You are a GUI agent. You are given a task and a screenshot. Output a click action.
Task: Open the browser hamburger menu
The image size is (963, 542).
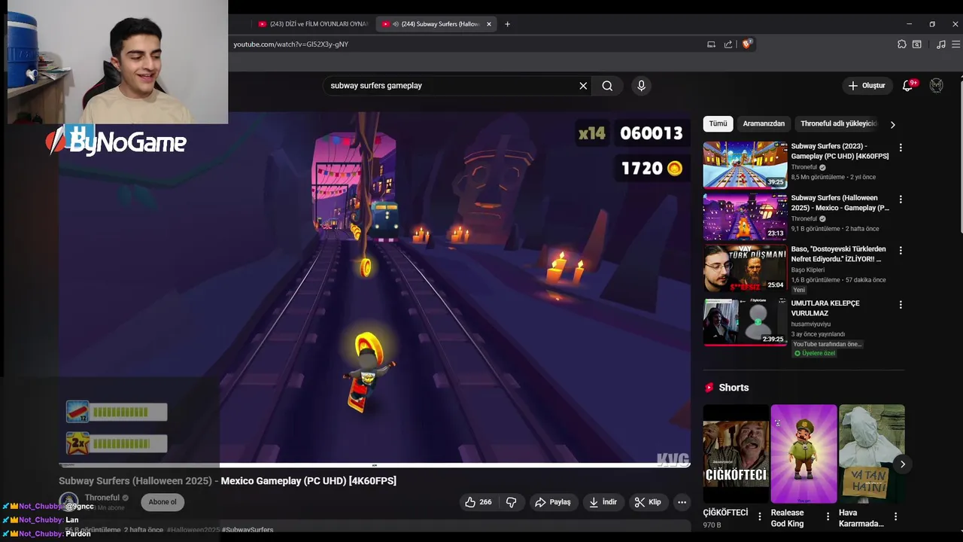click(955, 44)
